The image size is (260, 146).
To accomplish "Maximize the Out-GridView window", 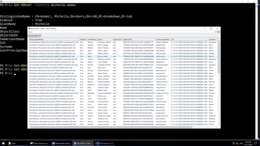I will point(211,28).
